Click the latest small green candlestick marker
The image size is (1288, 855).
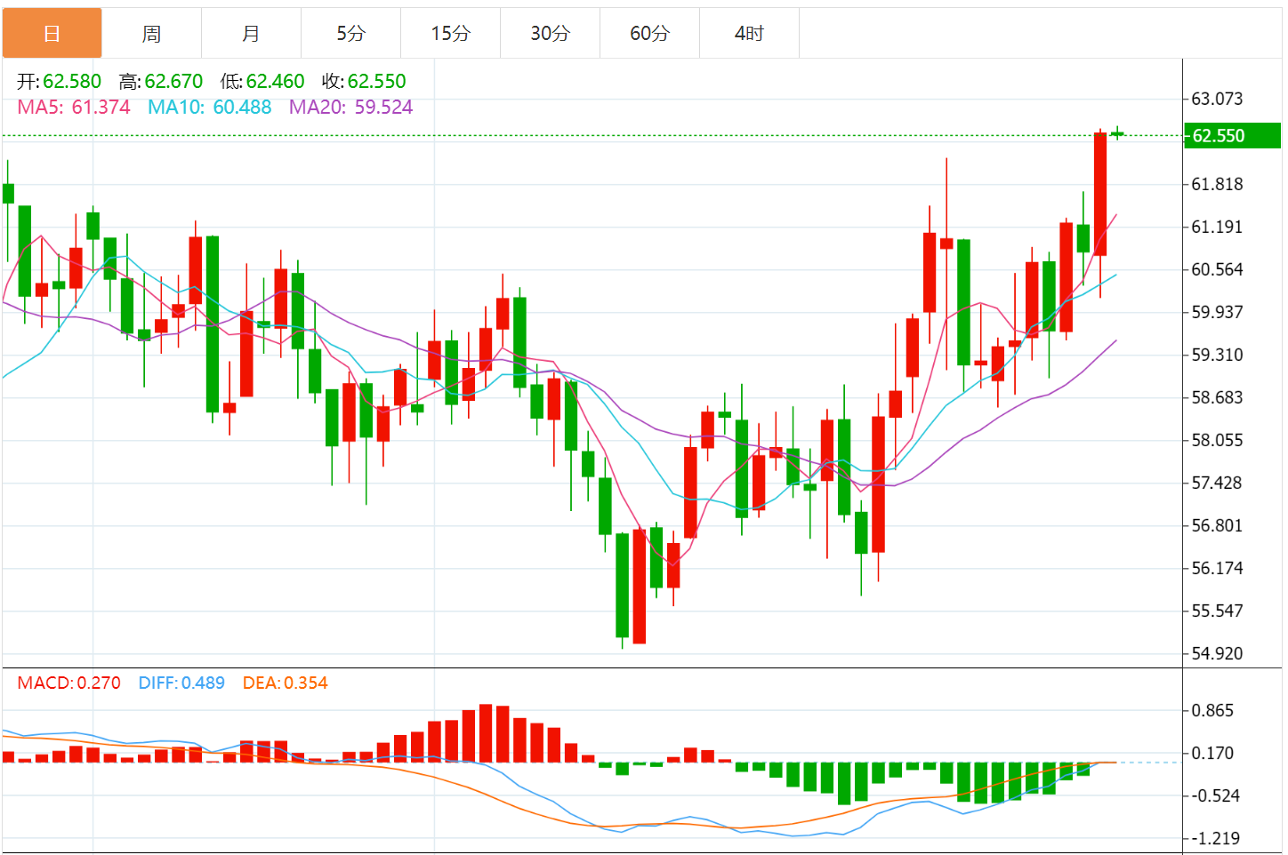(x=1117, y=133)
